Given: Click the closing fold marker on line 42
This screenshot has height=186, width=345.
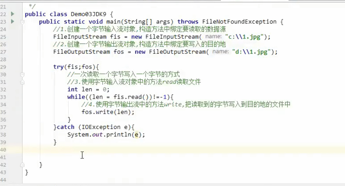Looking at the screenshot, I should tap(22, 165).
